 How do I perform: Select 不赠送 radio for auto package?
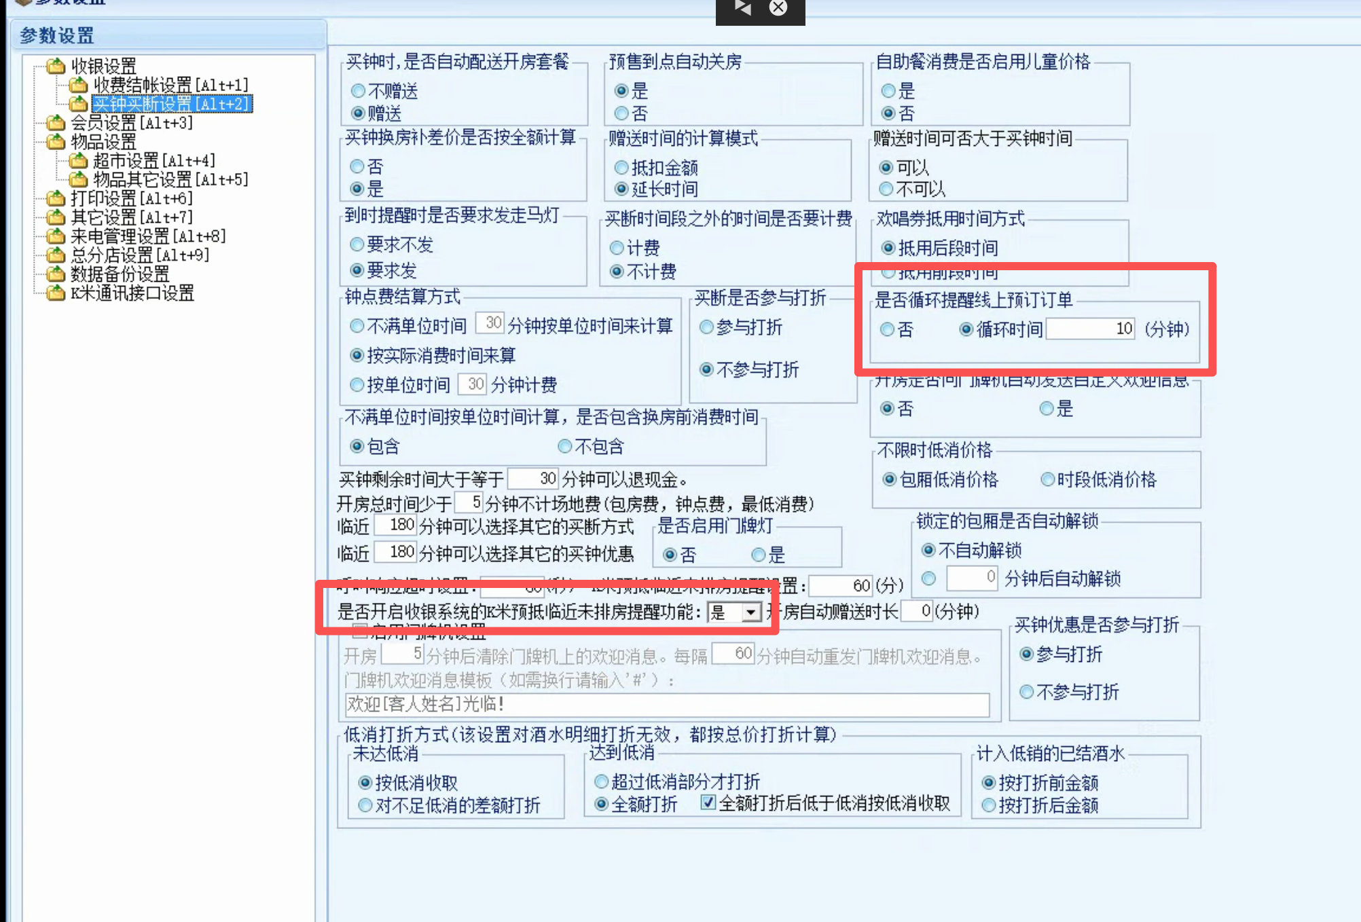click(358, 91)
